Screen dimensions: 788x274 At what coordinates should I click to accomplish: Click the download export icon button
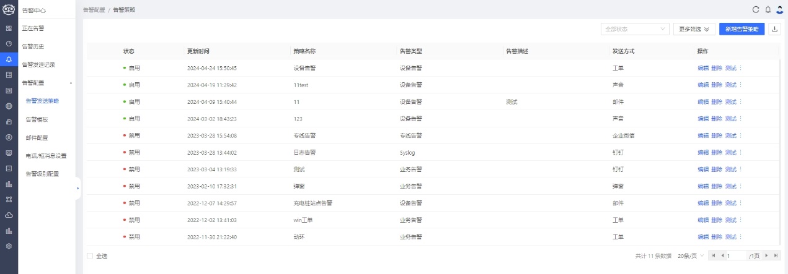point(774,29)
